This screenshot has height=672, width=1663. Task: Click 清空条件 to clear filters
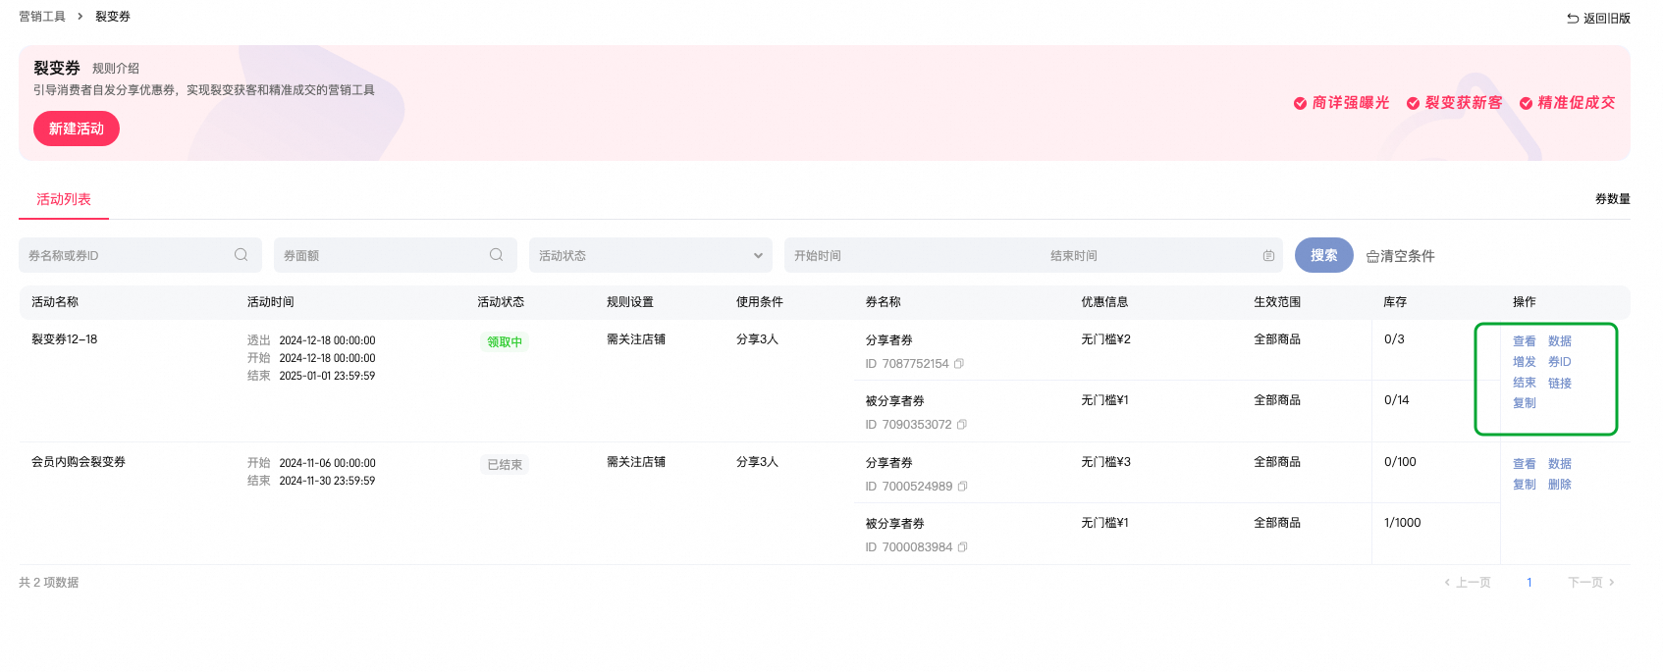point(1401,256)
